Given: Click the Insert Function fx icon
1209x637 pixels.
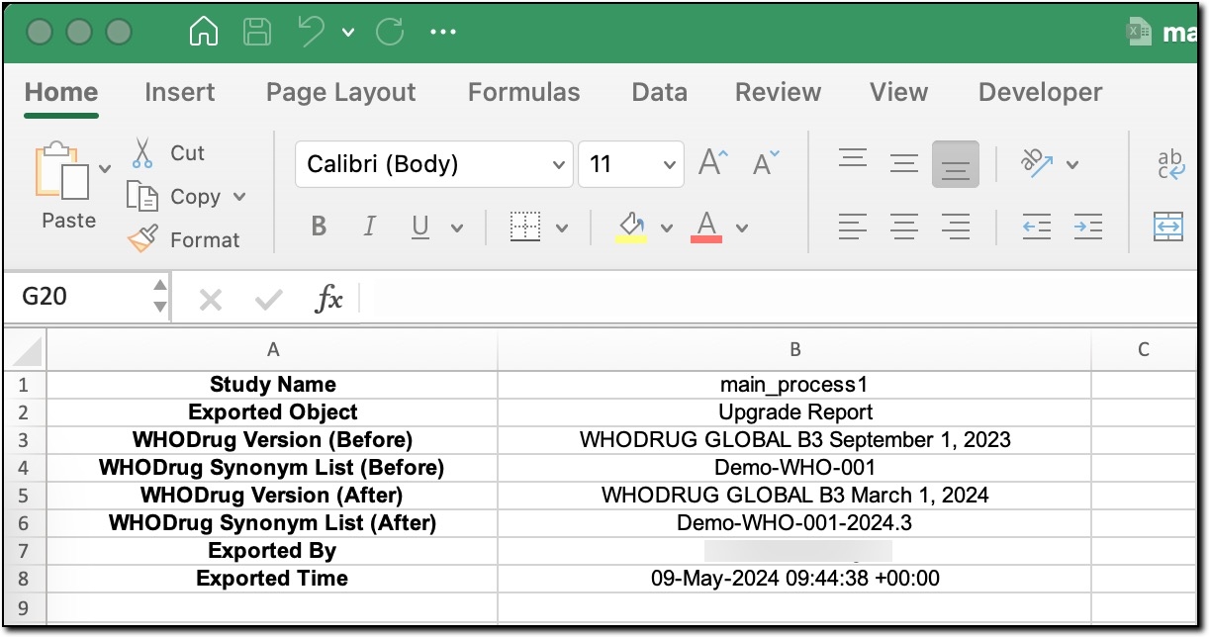Looking at the screenshot, I should (x=328, y=298).
